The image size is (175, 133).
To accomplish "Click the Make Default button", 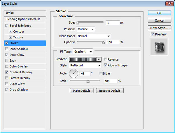I will 82,91.
